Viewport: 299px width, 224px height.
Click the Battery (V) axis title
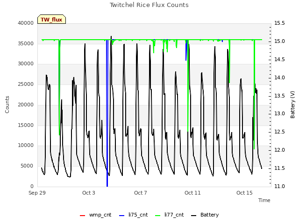pyautogui.click(x=292, y=105)
